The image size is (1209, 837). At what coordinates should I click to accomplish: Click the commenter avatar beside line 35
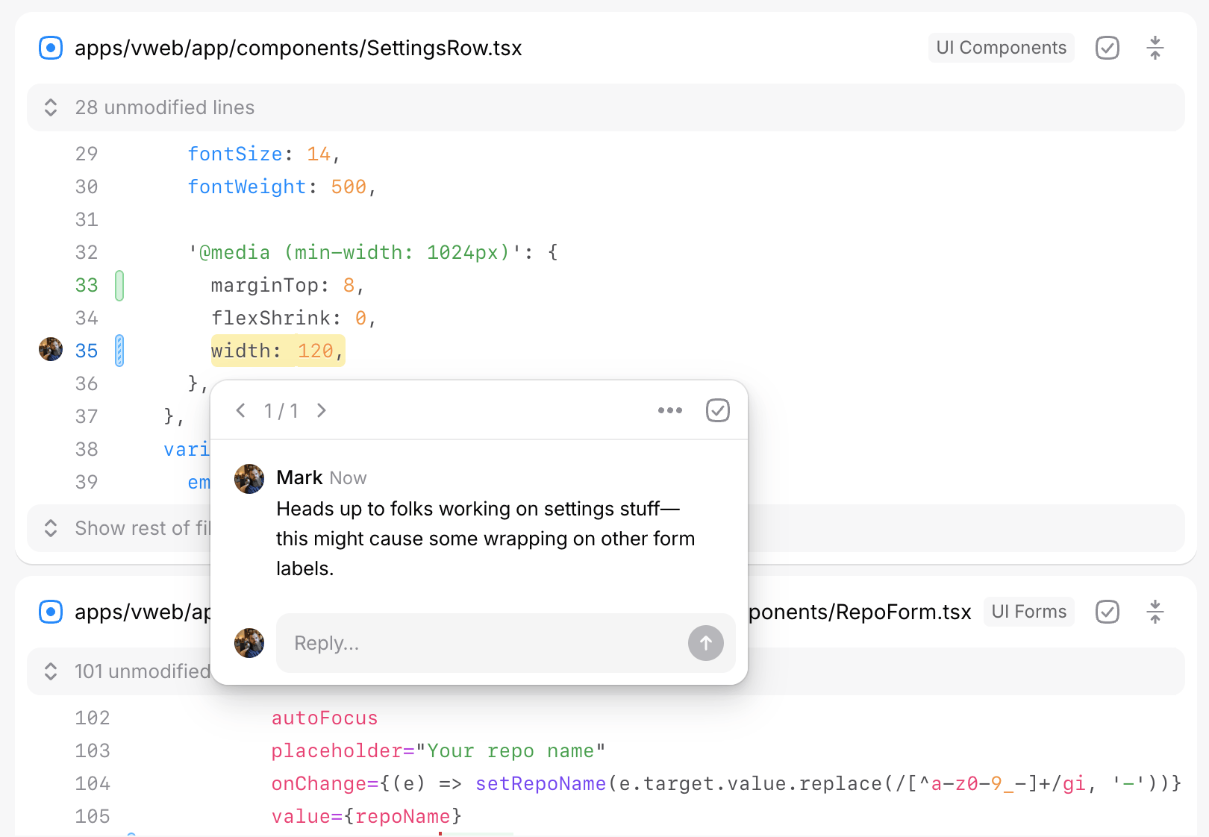point(51,349)
